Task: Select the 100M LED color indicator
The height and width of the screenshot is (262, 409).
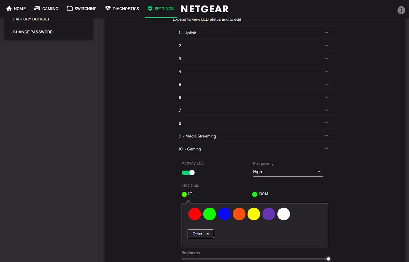Action: click(x=254, y=194)
